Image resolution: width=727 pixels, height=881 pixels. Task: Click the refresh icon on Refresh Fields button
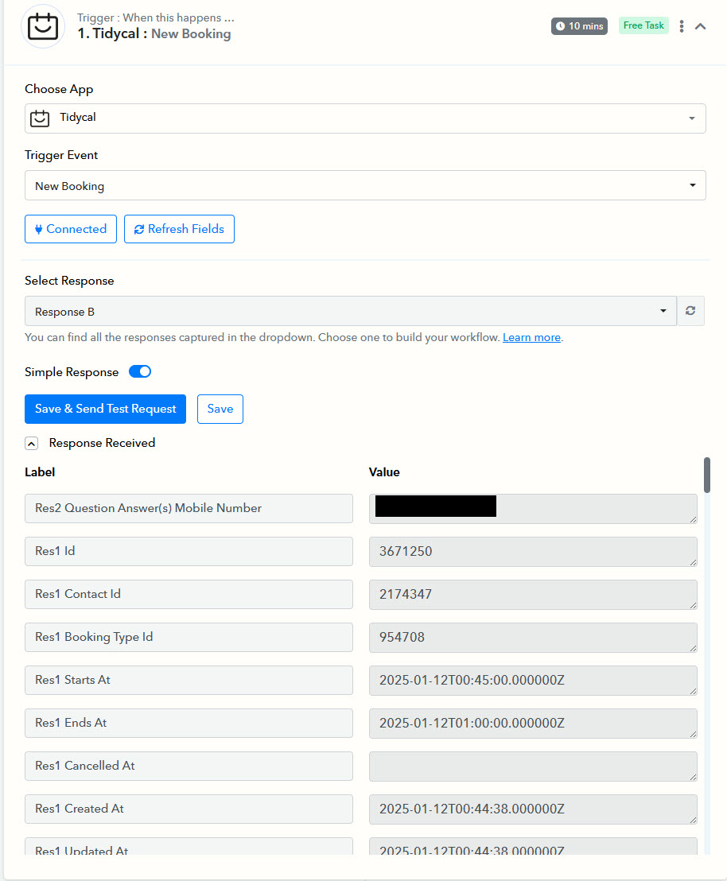tap(139, 229)
